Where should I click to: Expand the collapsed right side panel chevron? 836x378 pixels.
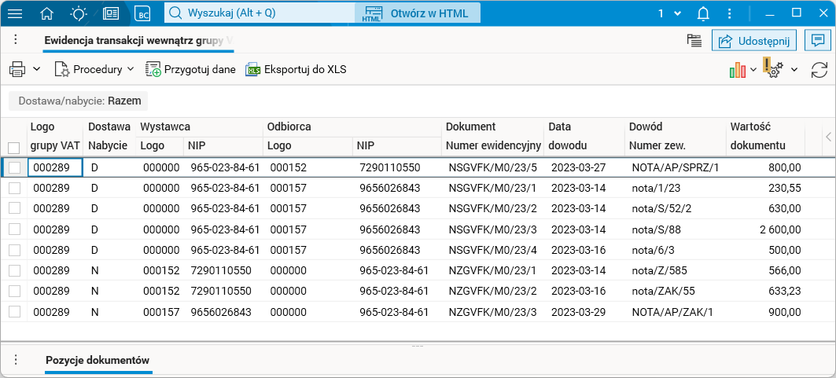828,137
